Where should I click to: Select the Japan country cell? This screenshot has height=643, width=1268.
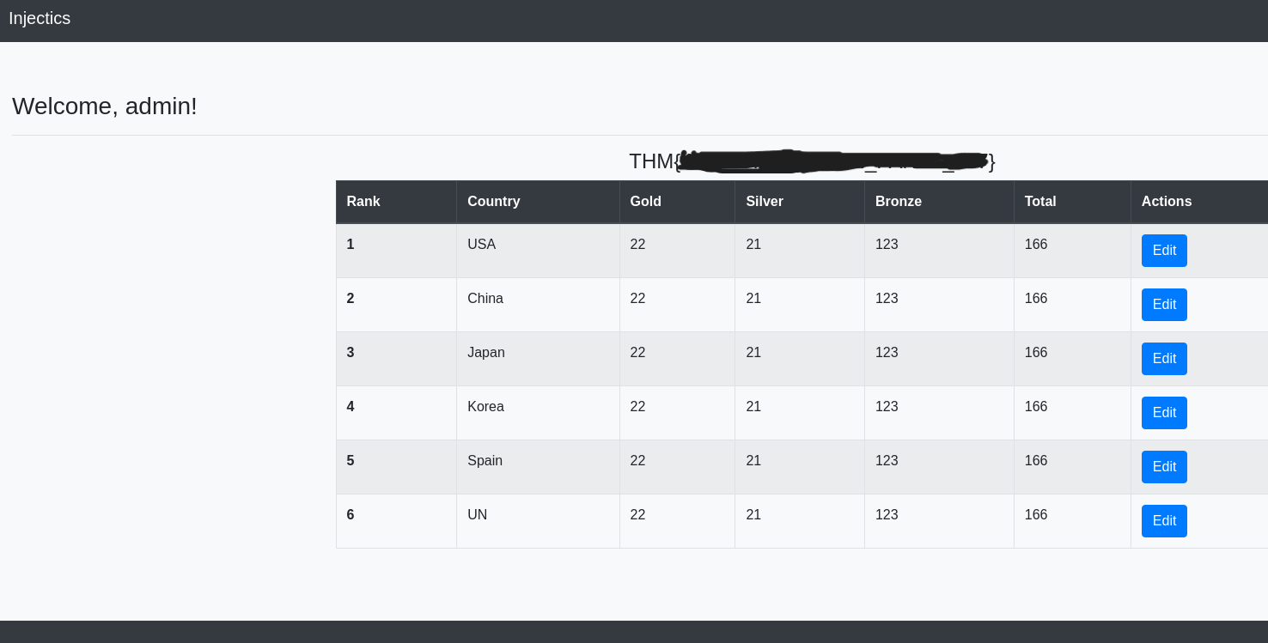[x=485, y=353]
